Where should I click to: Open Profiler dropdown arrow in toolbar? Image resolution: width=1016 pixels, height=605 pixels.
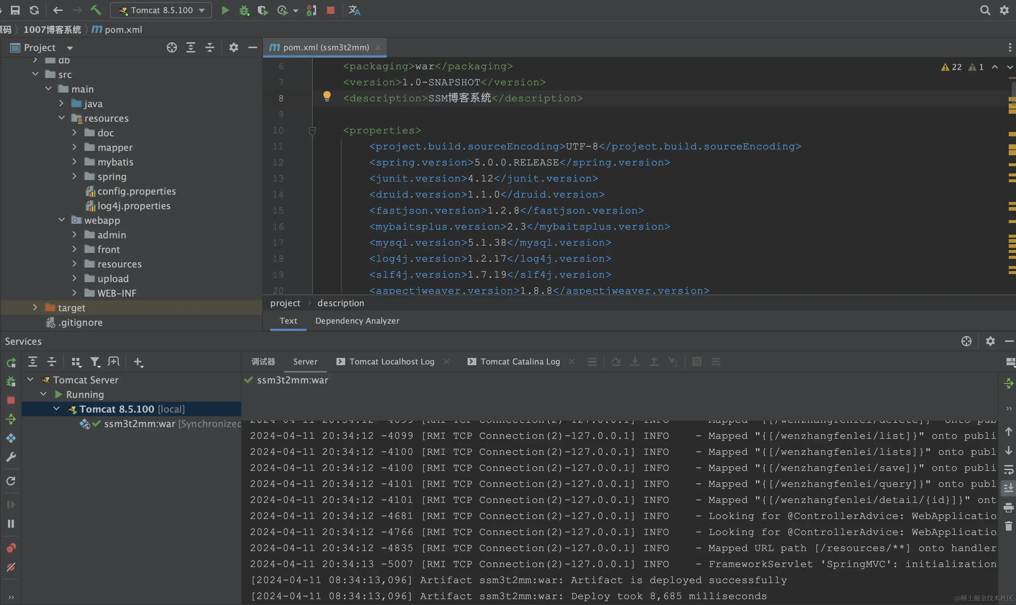coord(296,11)
